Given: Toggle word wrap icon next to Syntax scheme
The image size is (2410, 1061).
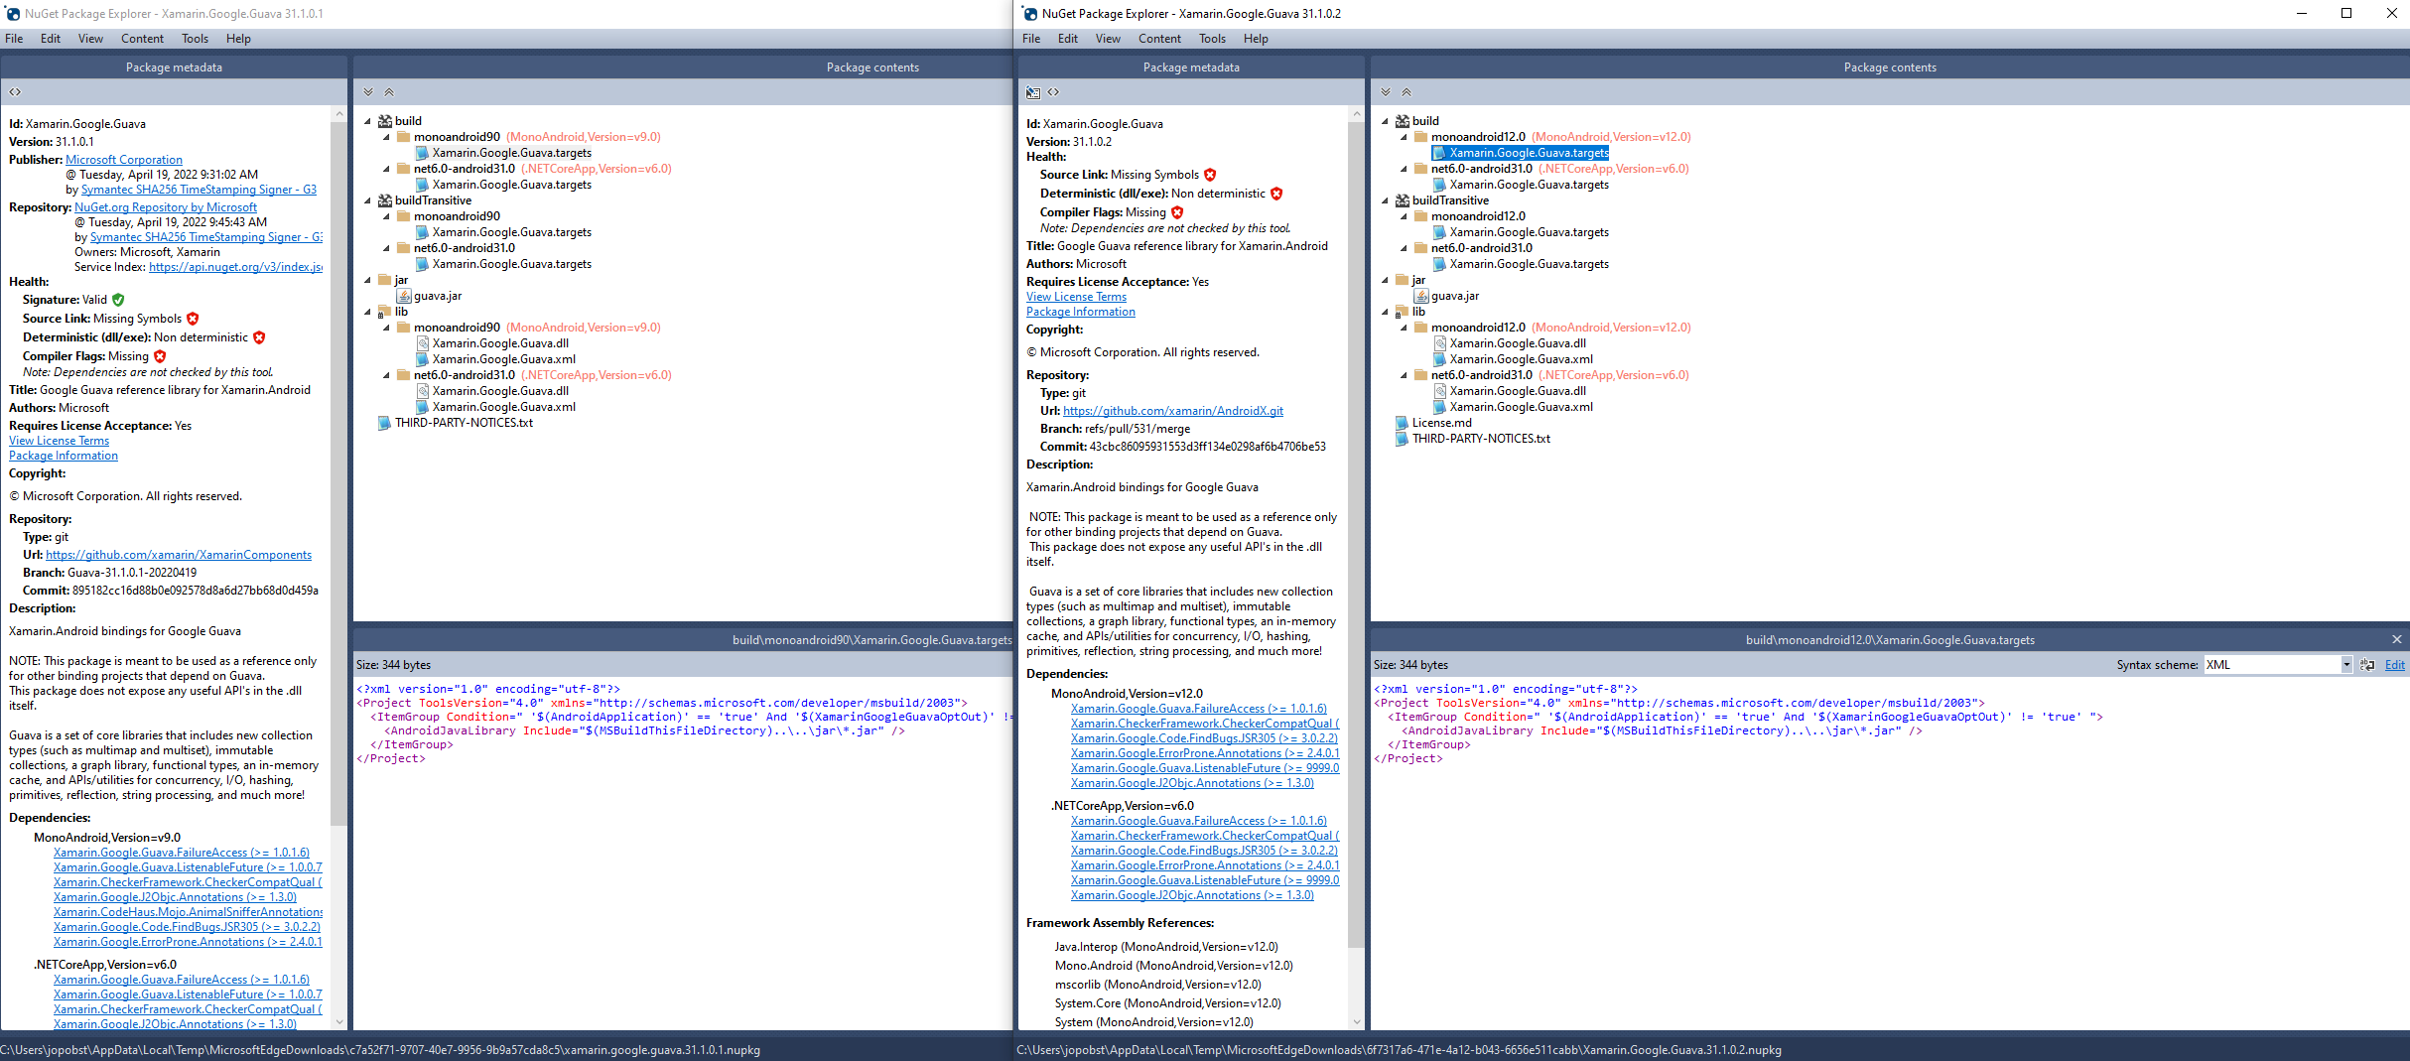Looking at the screenshot, I should (x=2367, y=665).
